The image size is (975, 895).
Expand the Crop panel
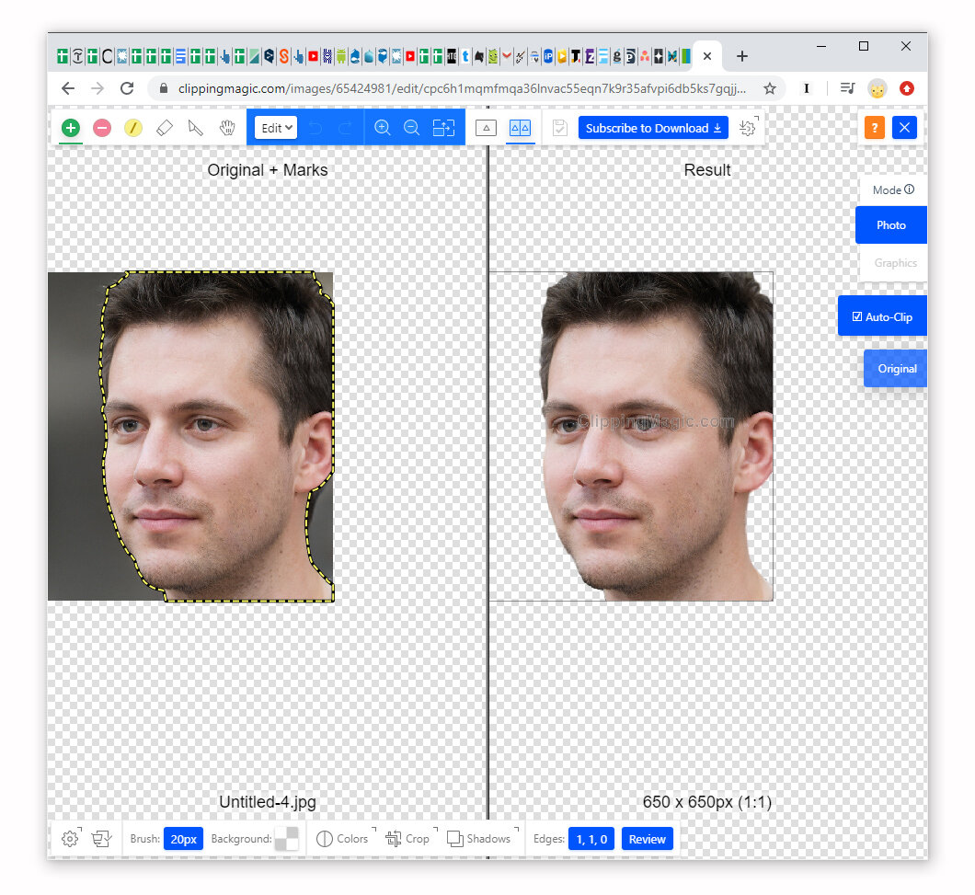[411, 839]
